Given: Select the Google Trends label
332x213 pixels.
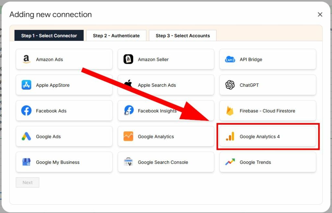Looking at the screenshot, I should [255, 162].
